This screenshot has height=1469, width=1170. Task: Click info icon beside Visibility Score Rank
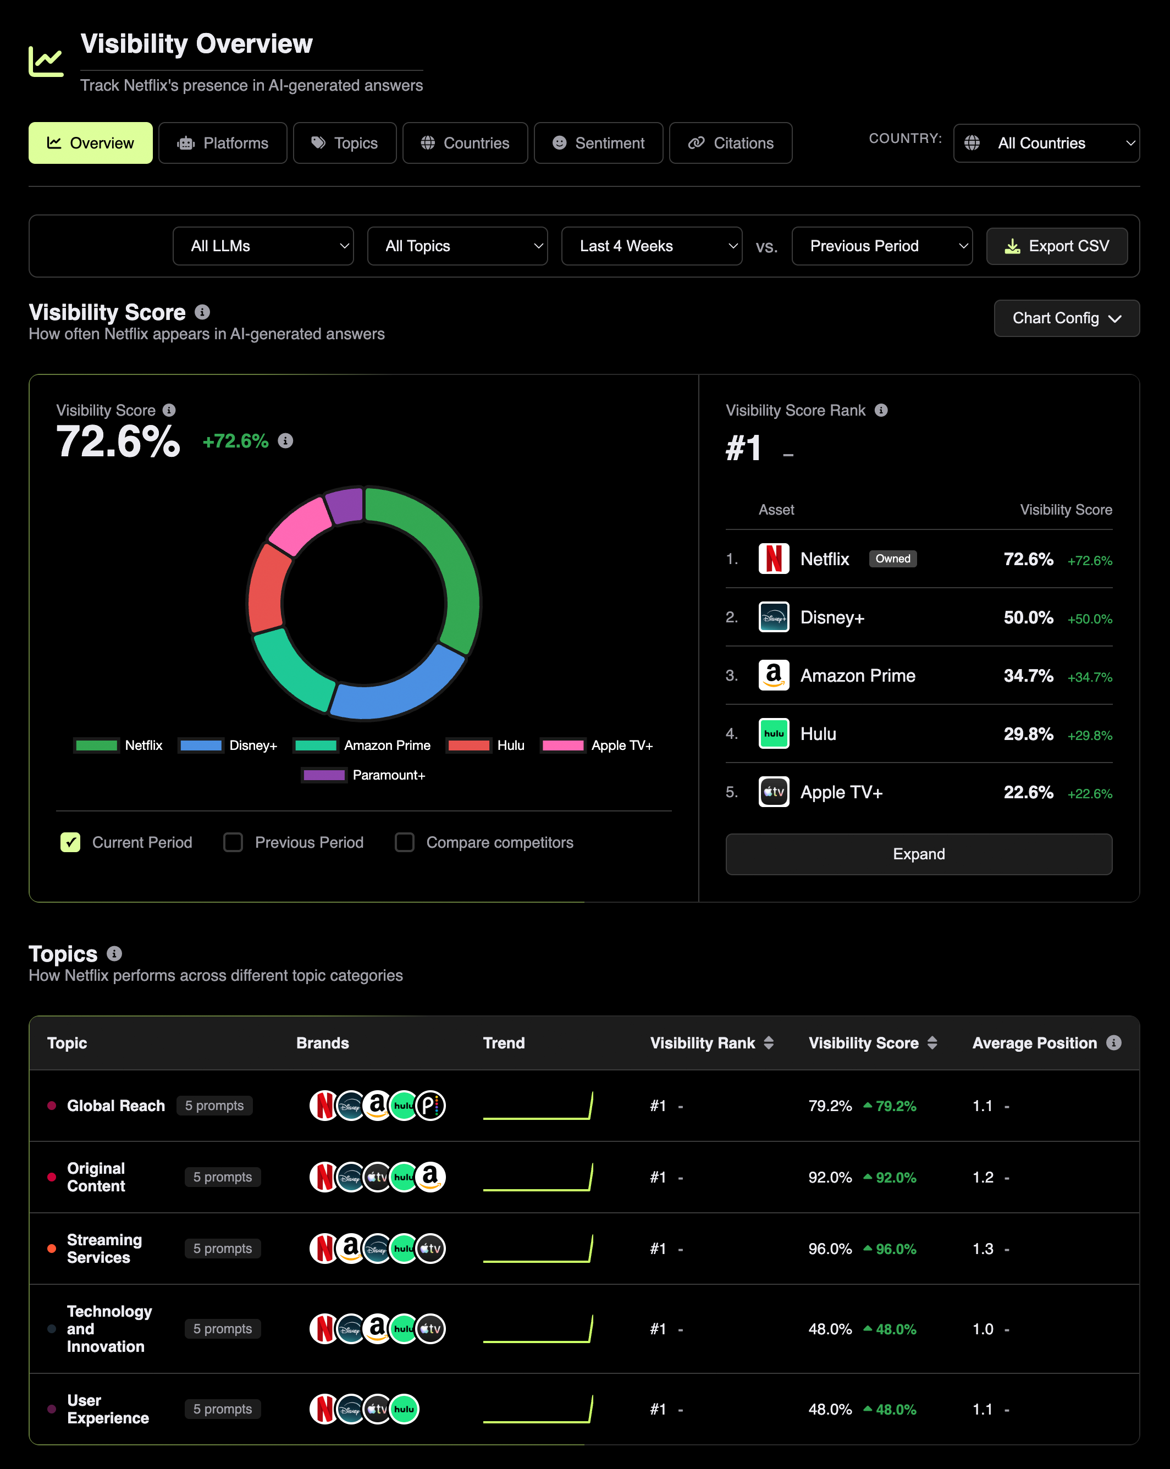(881, 410)
